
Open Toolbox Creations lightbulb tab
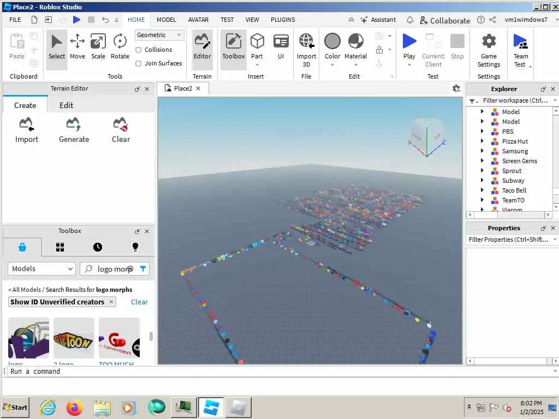(x=135, y=247)
